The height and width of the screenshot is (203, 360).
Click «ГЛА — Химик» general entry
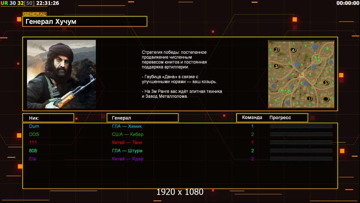pos(127,126)
